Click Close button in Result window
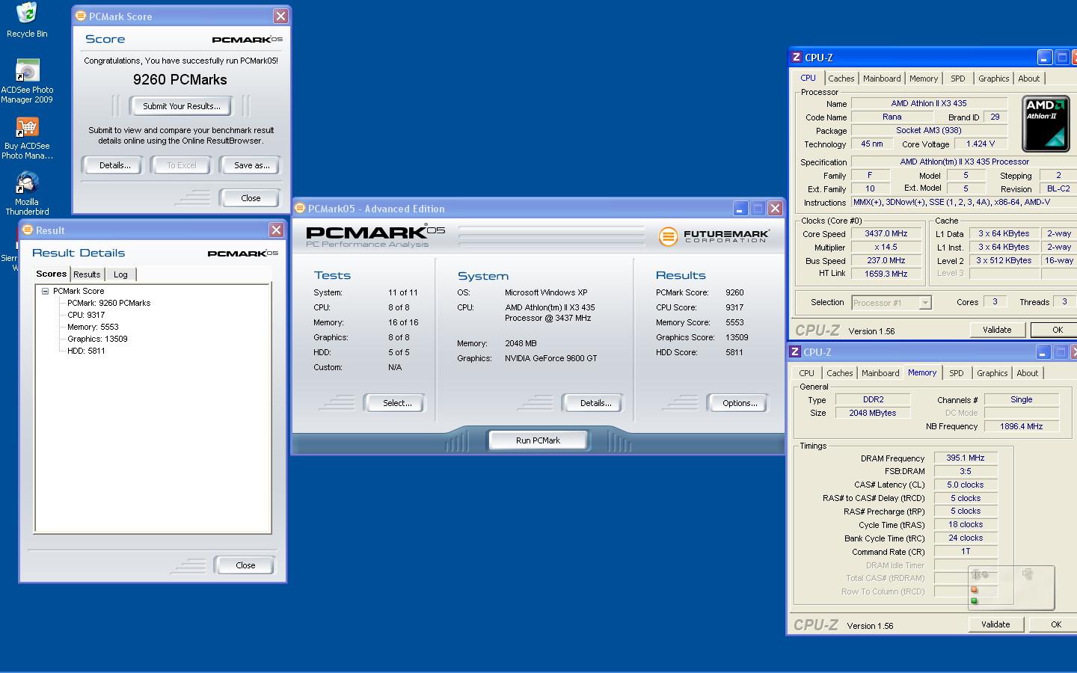Image resolution: width=1077 pixels, height=673 pixels. (x=245, y=565)
